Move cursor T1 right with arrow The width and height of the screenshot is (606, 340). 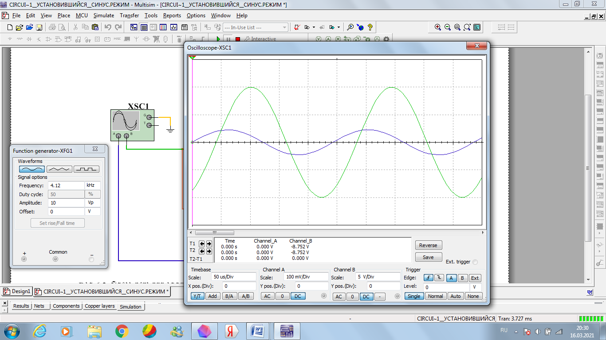209,243
